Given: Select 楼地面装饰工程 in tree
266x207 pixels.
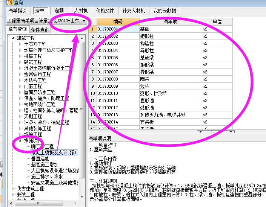Looking at the screenshot, I should [40, 104].
